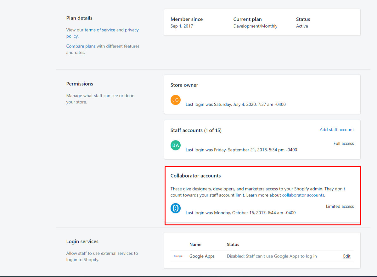The image size is (377, 277).
Task: Open the collaborator accounts help link
Action: pos(303,195)
